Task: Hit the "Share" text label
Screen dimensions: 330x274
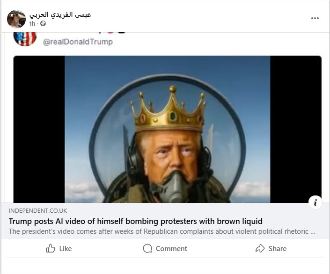Action: 278,249
